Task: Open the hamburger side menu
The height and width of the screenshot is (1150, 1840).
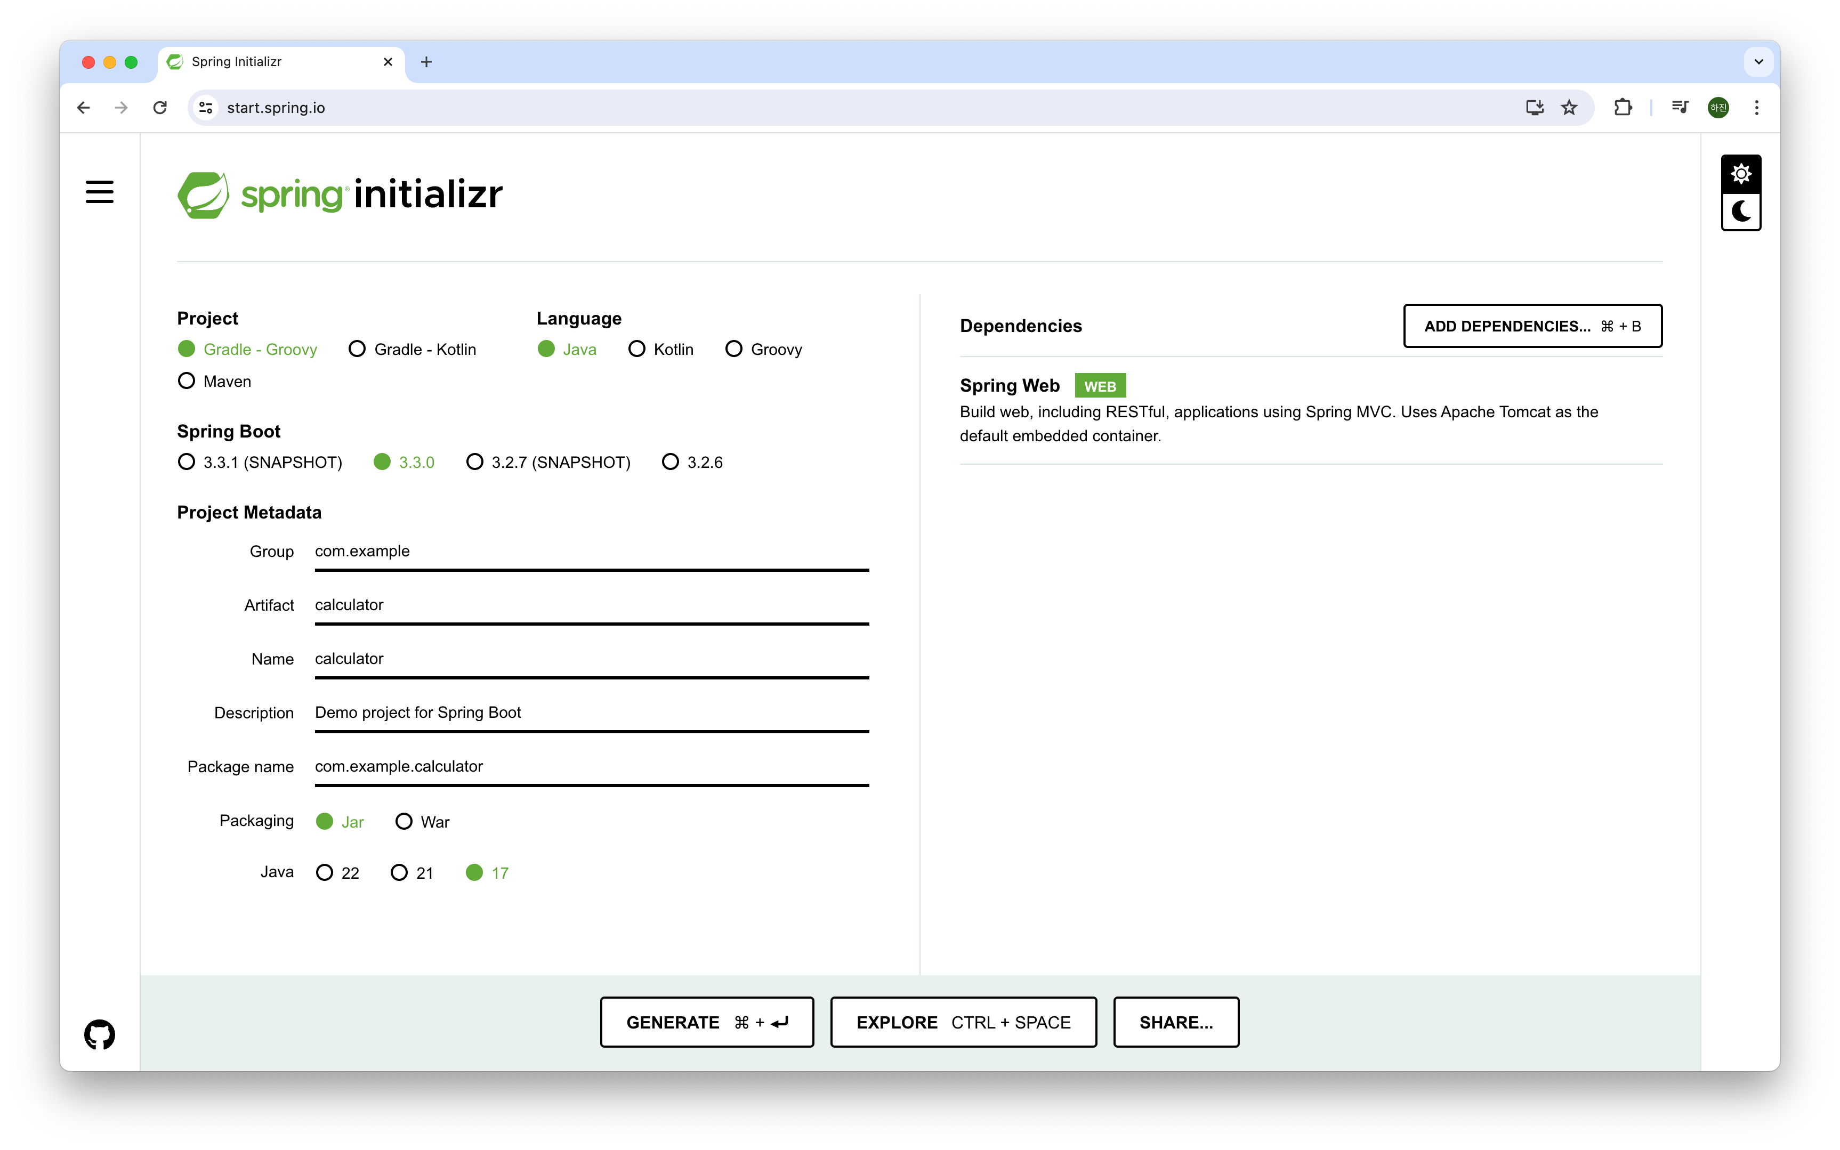Action: (x=100, y=192)
